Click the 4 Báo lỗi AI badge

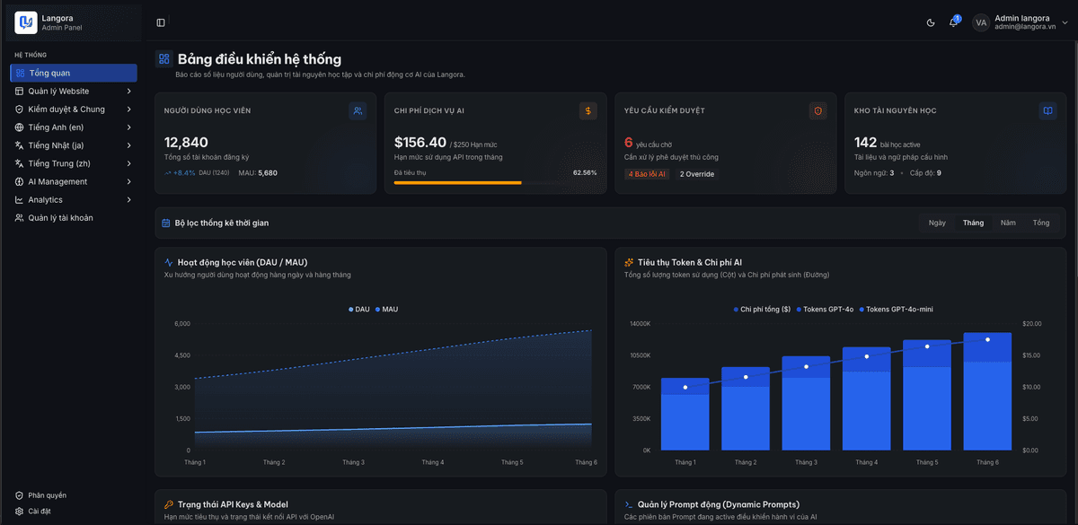point(647,174)
